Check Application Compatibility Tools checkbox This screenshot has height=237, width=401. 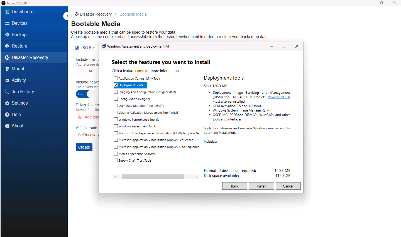pyautogui.click(x=116, y=78)
